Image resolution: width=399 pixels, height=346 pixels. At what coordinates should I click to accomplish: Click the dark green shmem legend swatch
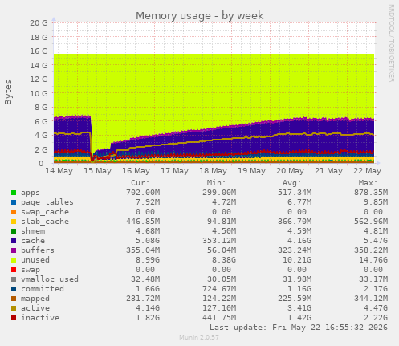tap(14, 231)
